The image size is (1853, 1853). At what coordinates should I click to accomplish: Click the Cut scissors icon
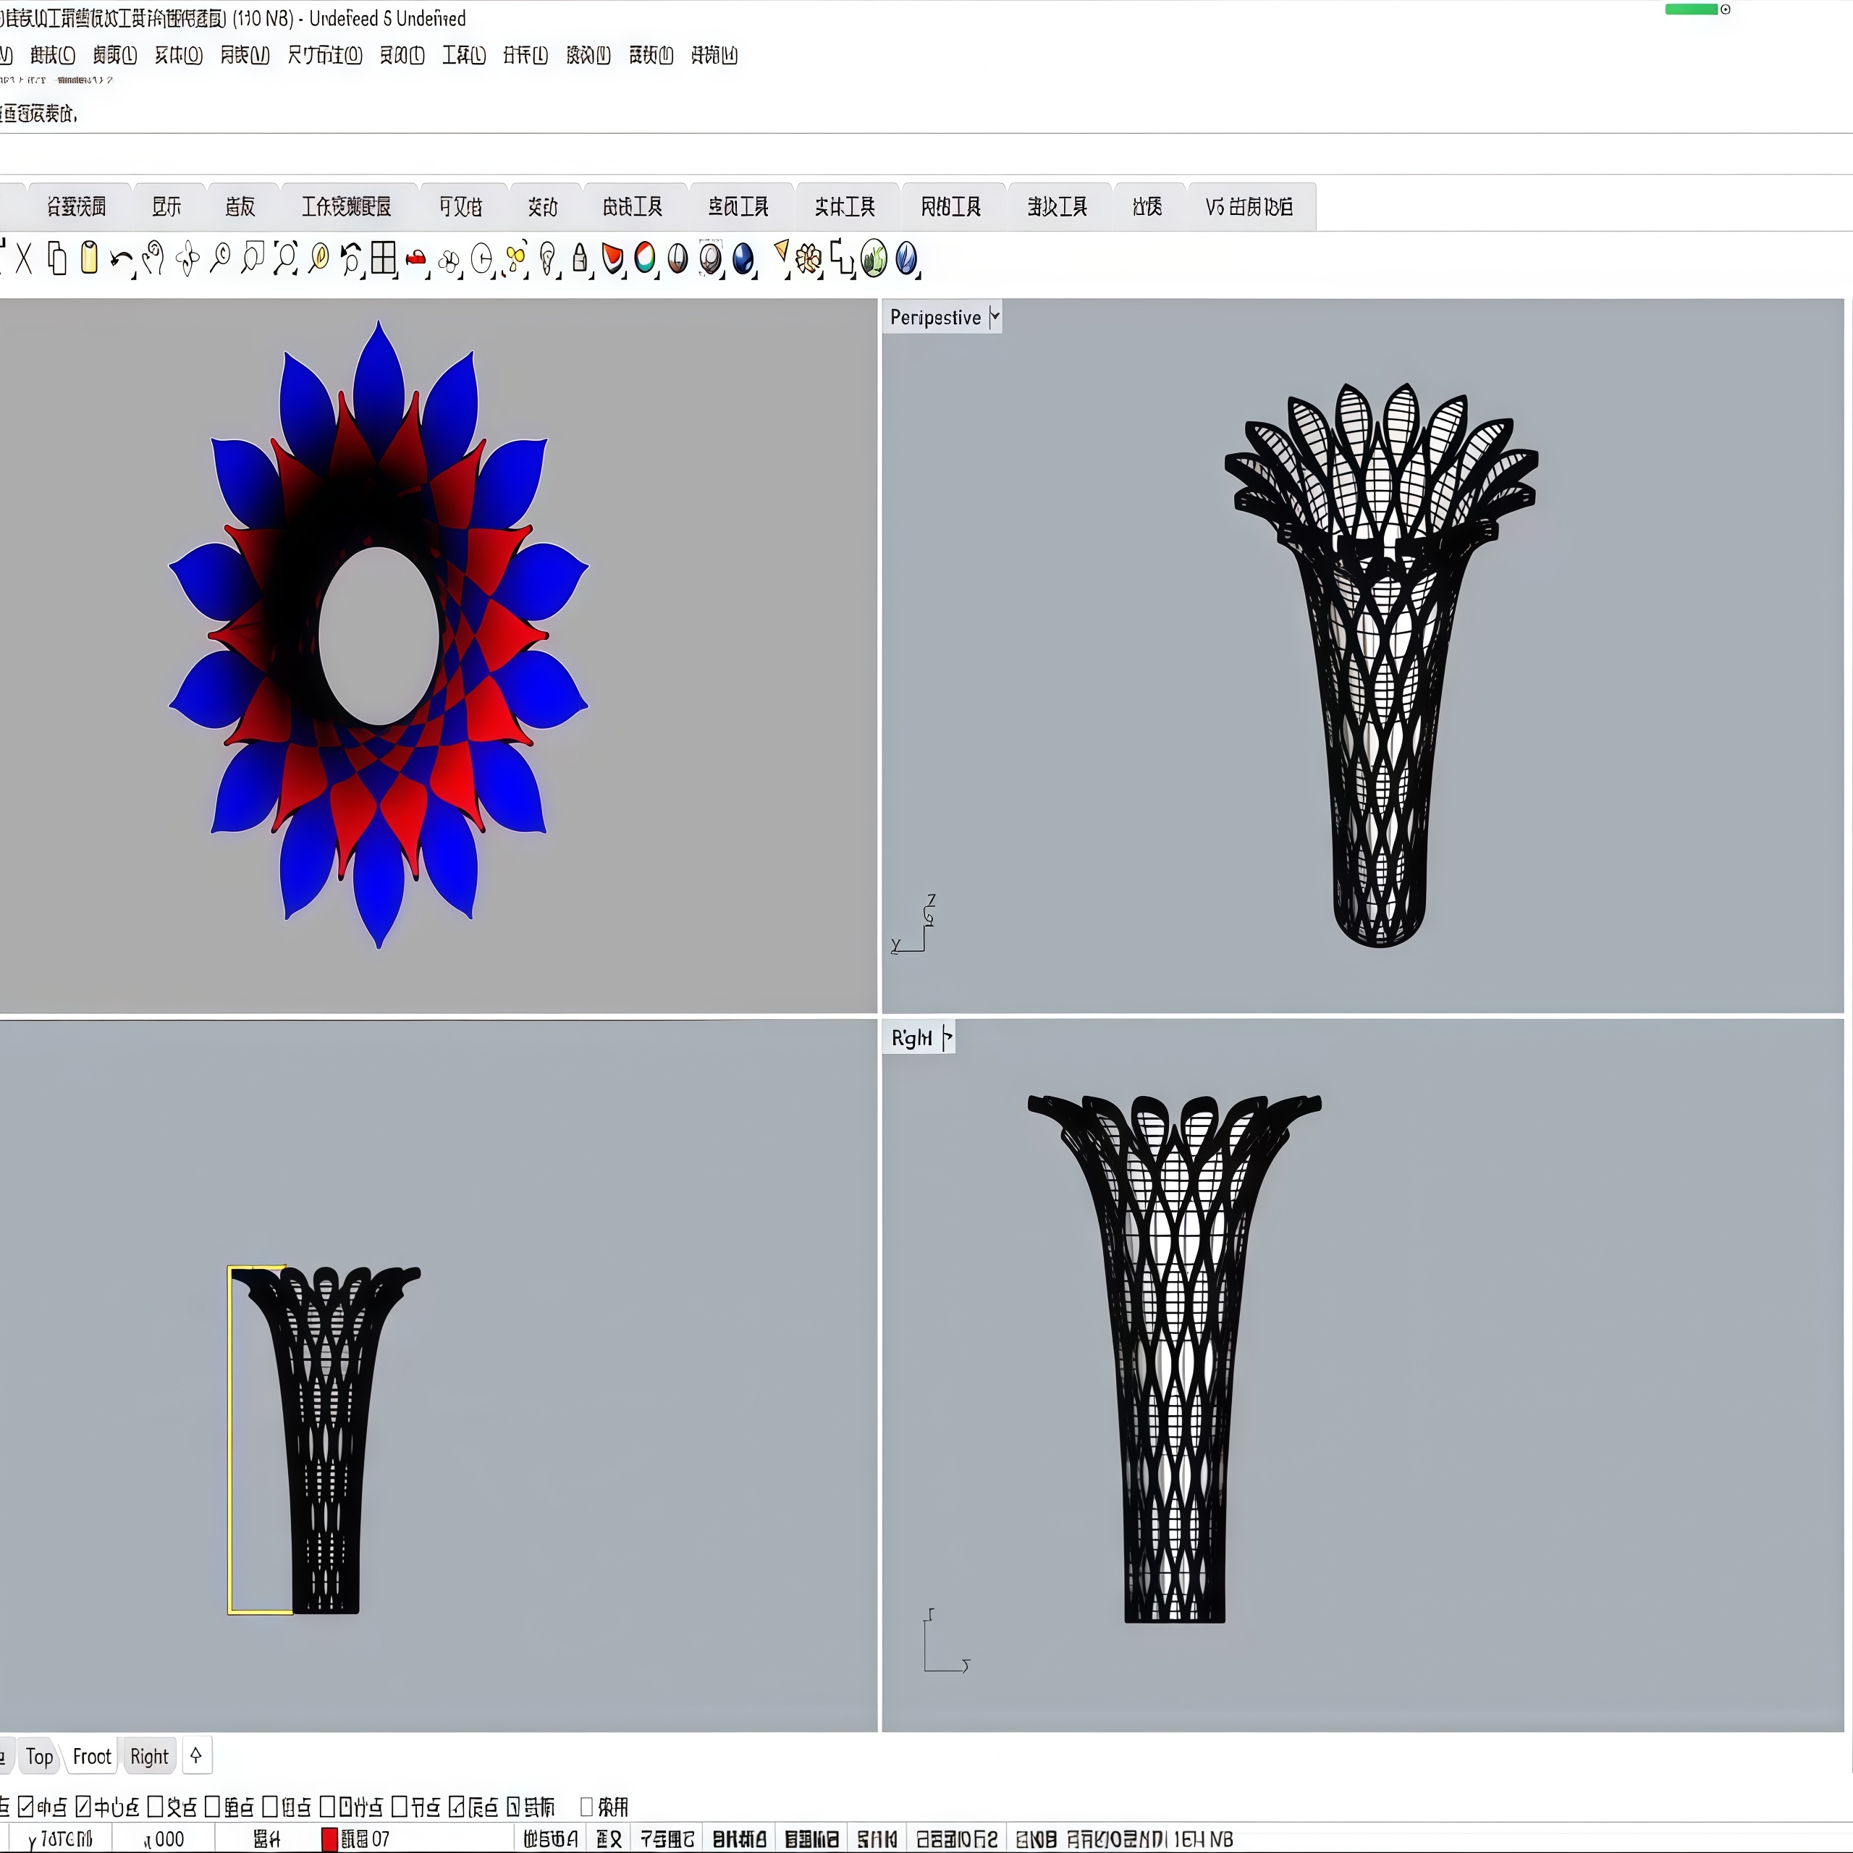click(x=24, y=259)
